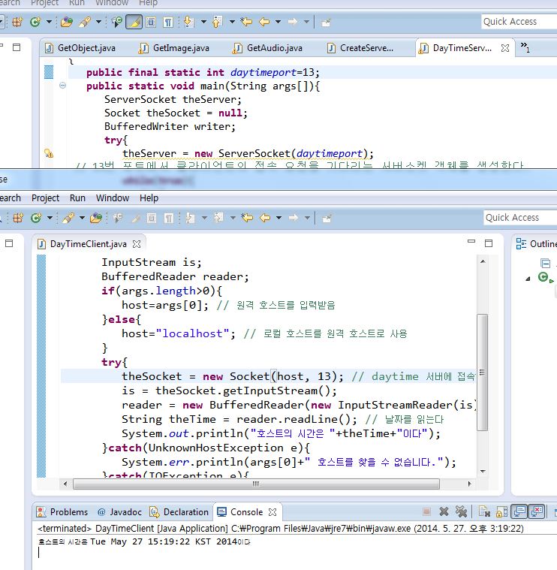Remove all terminated launches in Console
The image size is (557, 570).
click(462, 512)
